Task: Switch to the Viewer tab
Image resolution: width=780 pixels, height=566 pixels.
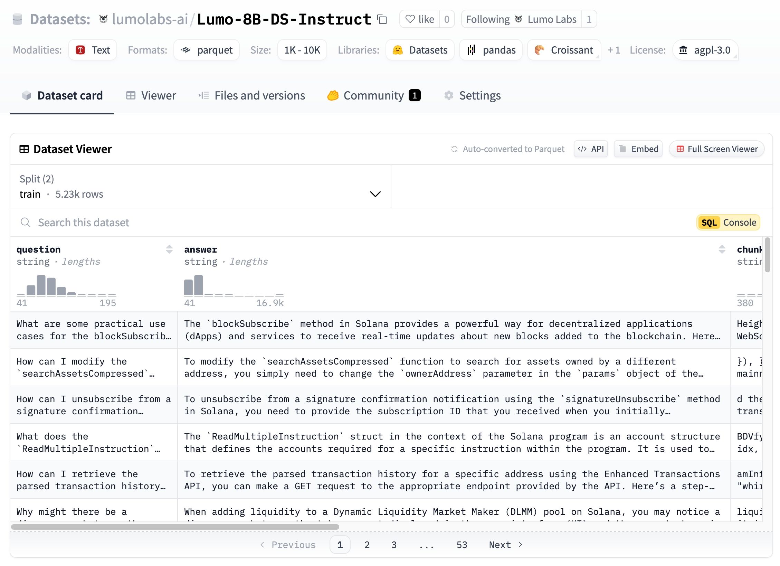Action: (x=151, y=95)
